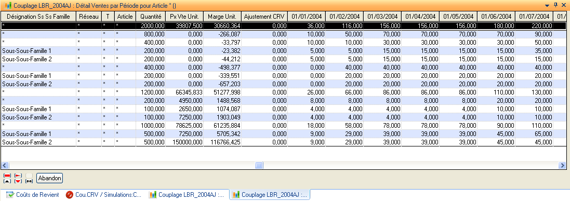Click the blank grey icon button
Image resolution: width=570 pixels, height=201 pixels.
(x=29, y=176)
